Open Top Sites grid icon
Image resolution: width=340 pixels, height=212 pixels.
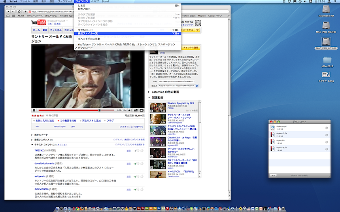coord(13,16)
